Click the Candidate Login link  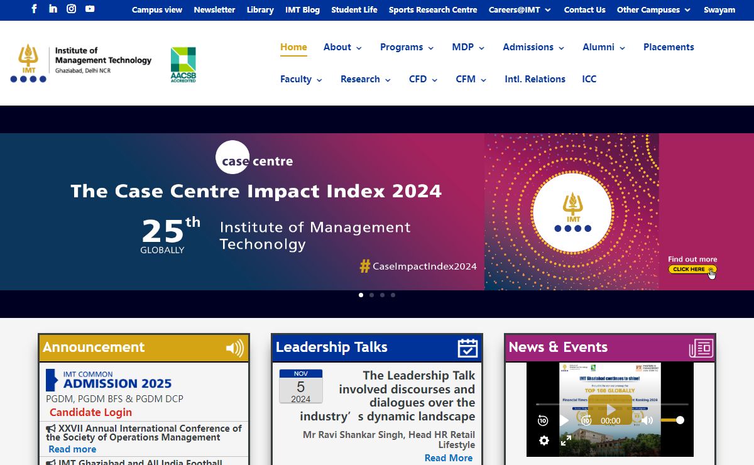90,412
